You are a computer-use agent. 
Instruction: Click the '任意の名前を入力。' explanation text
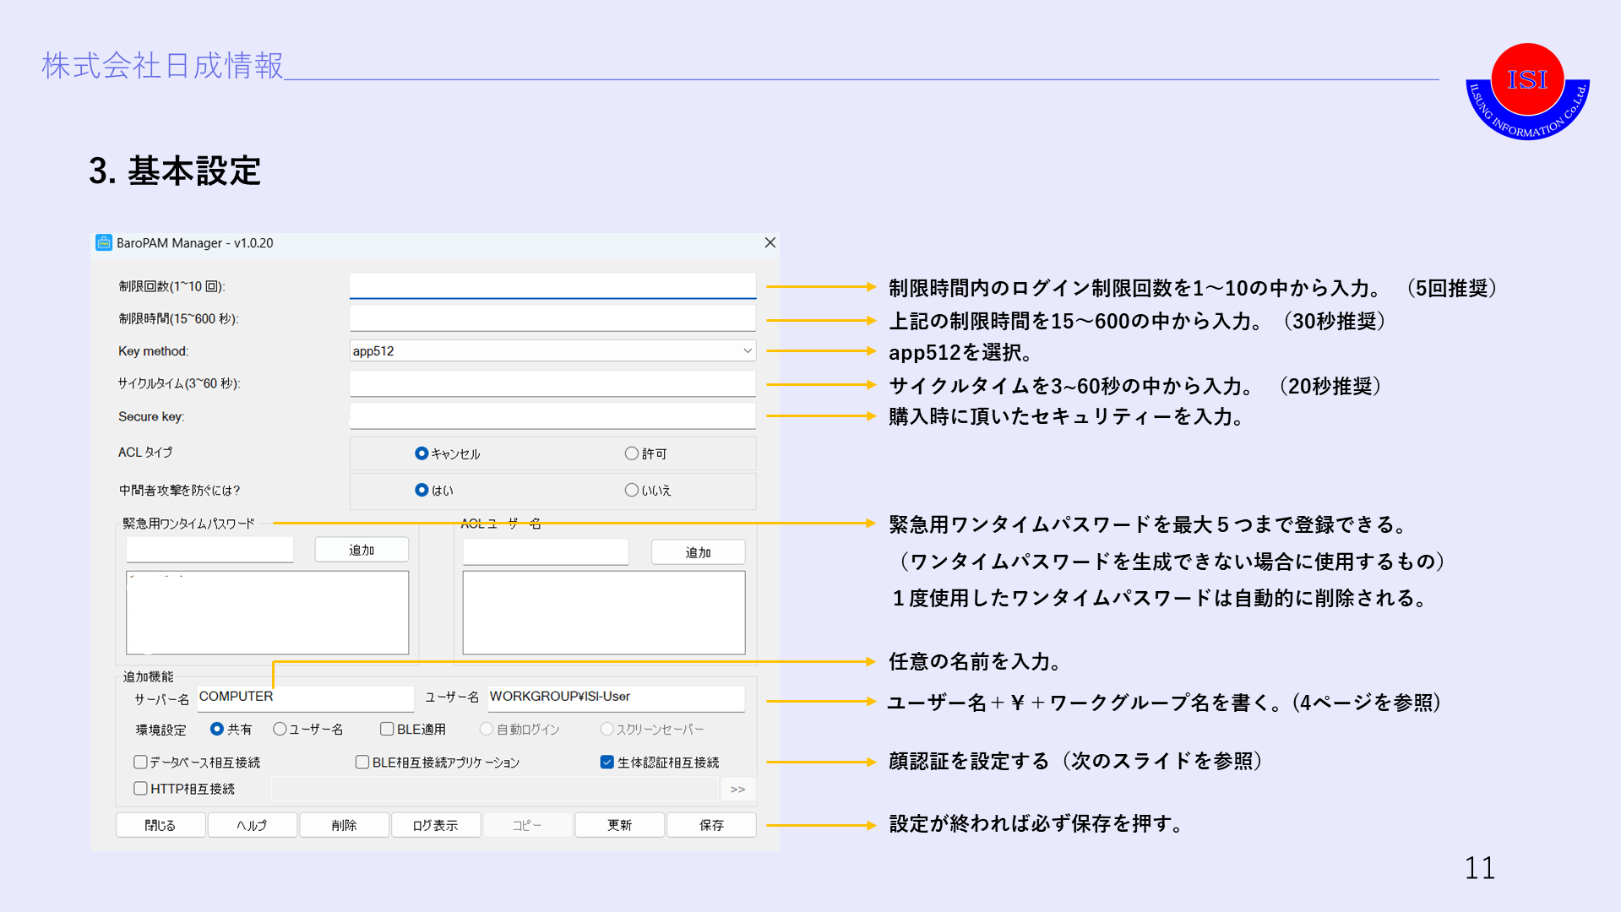(975, 661)
